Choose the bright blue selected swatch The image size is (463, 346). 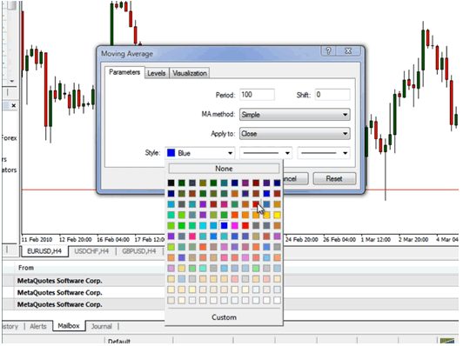pos(225,226)
